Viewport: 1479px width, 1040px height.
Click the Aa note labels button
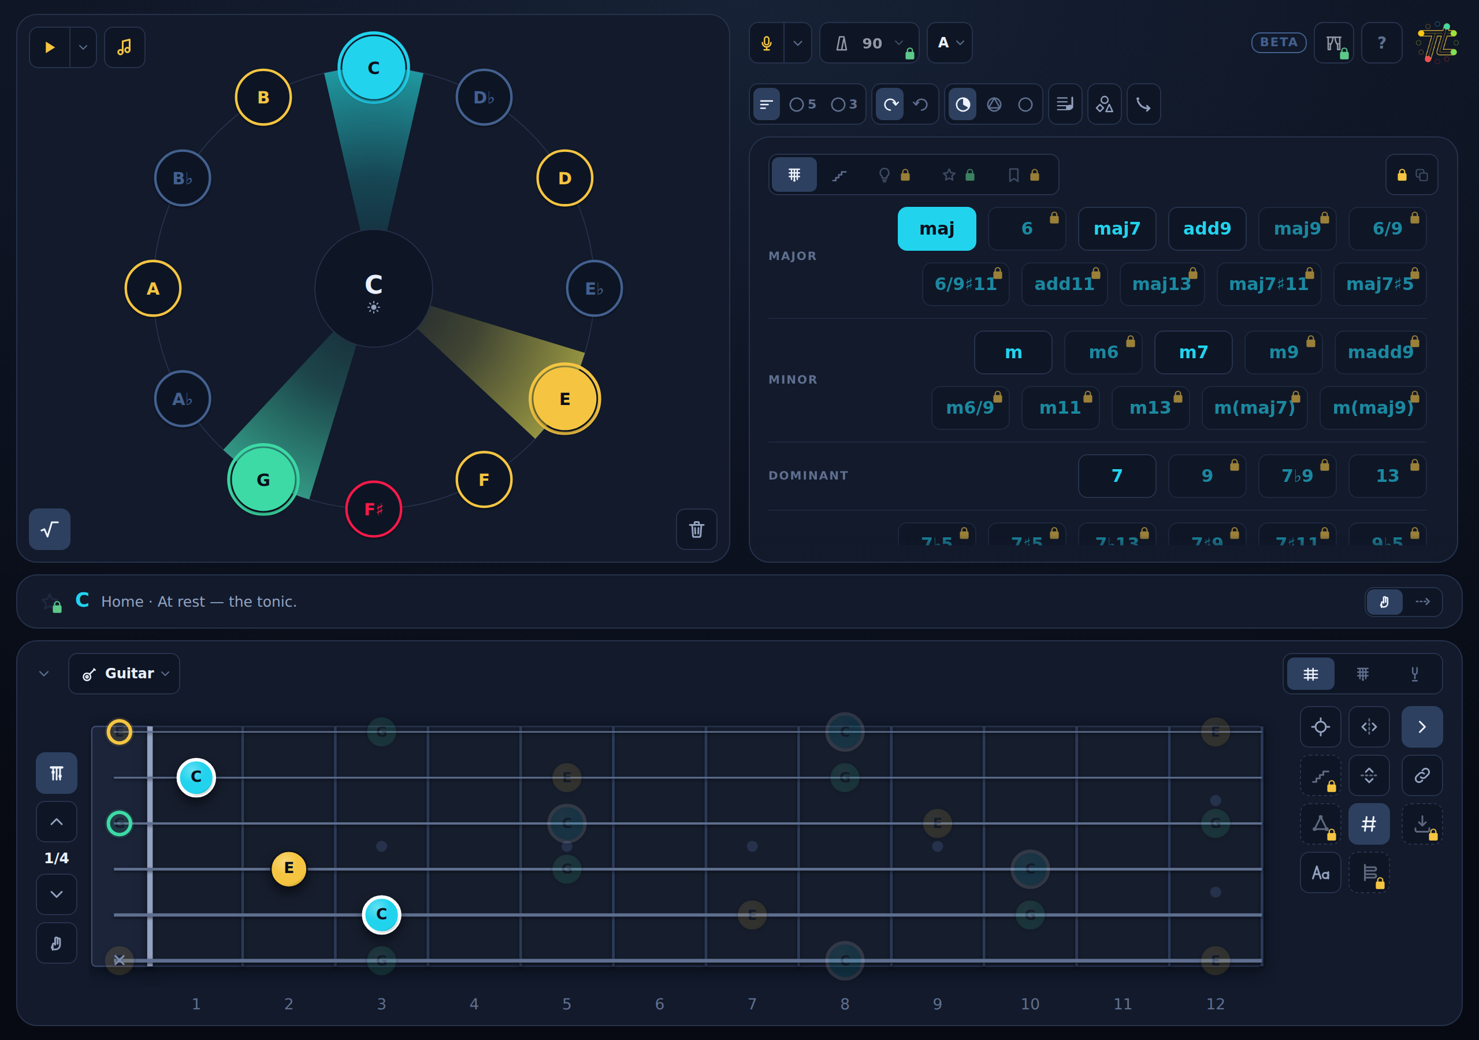pos(1321,872)
